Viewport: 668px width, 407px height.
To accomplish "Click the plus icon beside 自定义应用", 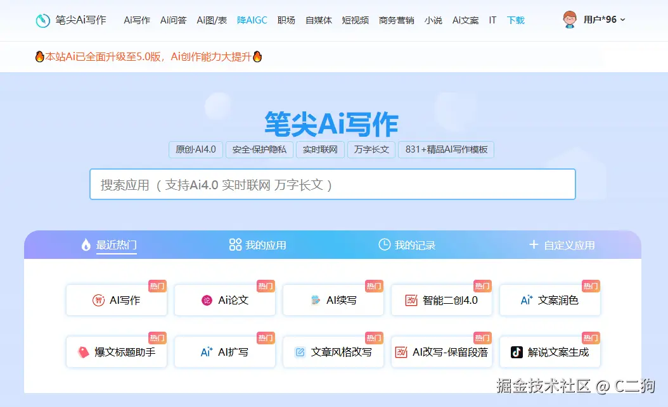I will click(x=534, y=244).
